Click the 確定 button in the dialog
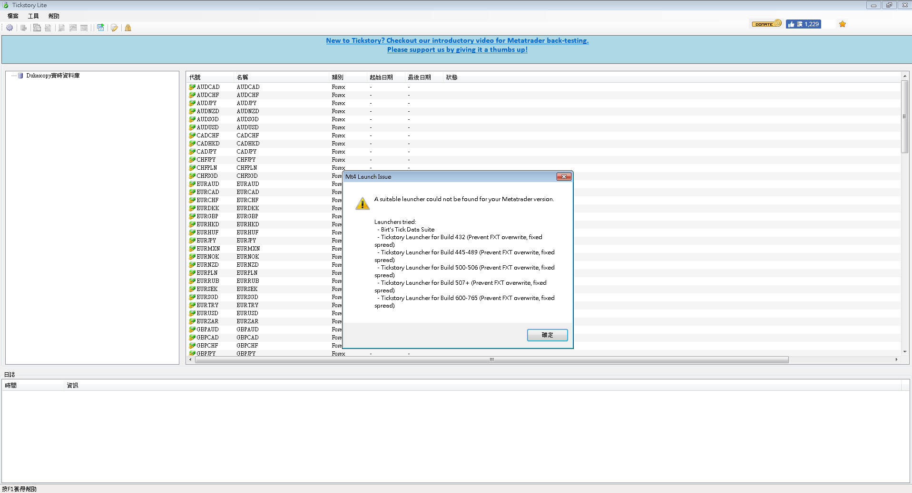 coord(548,335)
